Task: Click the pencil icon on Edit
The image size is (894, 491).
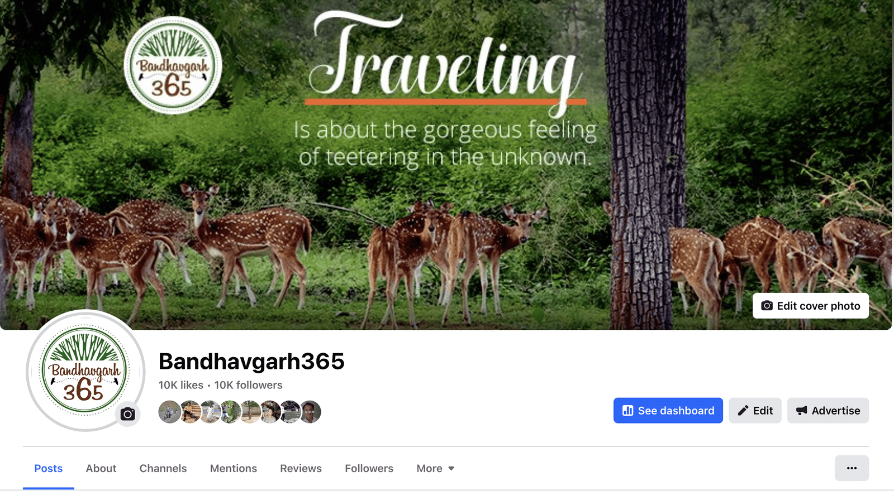Action: pos(743,411)
